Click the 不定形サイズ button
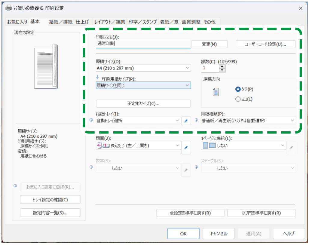 [x=143, y=103]
